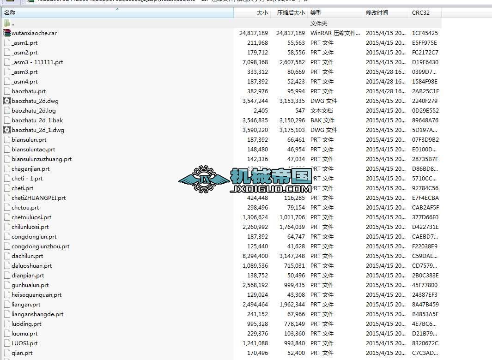Viewport: 492px width, 360px height.
Task: Select the file name dianpian.prt
Action: (28, 276)
